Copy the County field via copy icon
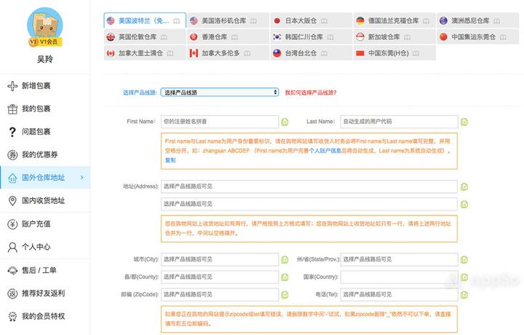The width and height of the screenshot is (524, 335). [285, 277]
